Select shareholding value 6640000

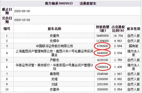click(102, 53)
